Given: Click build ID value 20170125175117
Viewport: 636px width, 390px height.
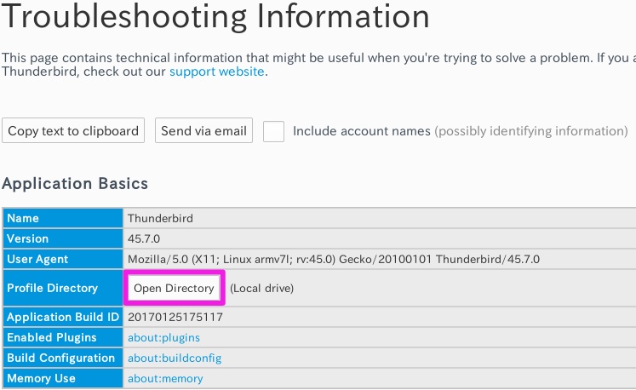Looking at the screenshot, I should [x=175, y=317].
